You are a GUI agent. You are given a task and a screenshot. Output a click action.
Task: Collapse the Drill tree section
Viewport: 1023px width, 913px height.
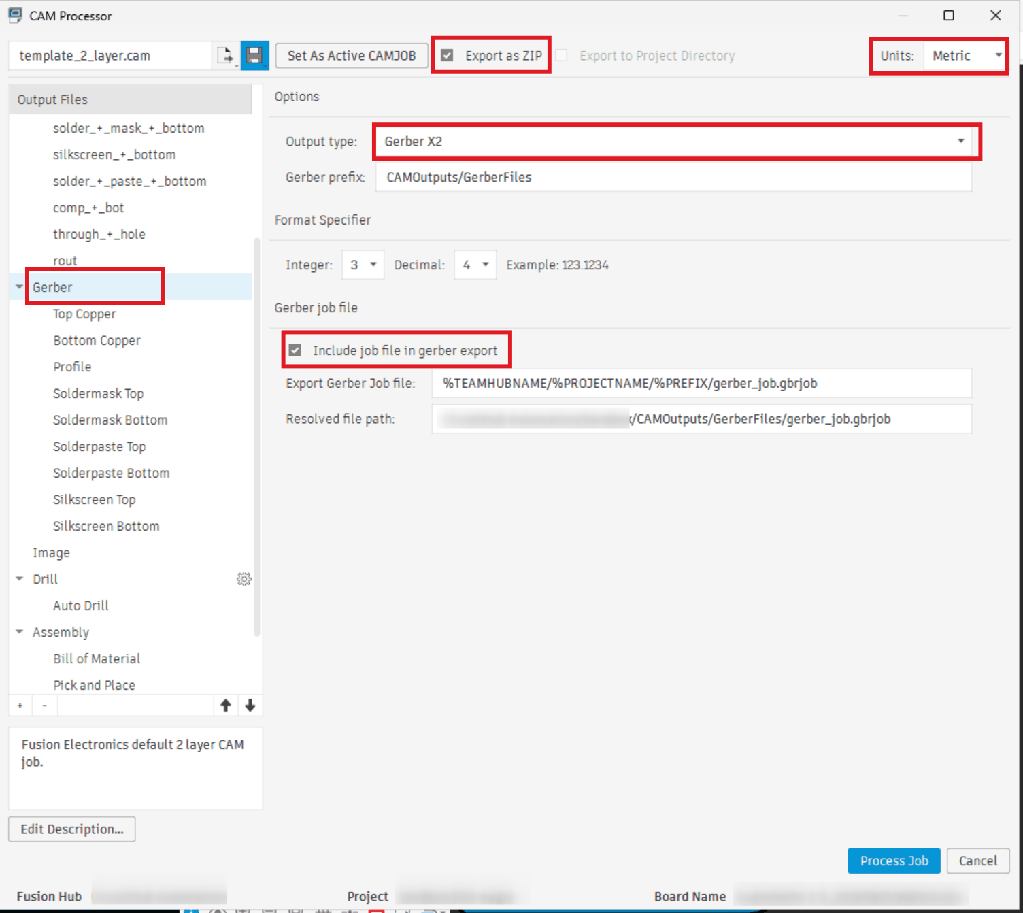[19, 579]
